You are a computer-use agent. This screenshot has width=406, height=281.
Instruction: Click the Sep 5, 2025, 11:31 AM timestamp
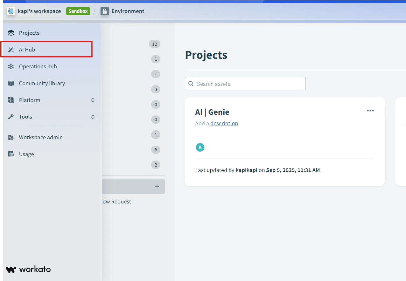pos(293,170)
